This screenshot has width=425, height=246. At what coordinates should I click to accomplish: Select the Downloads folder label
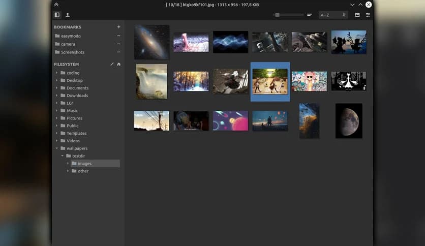tap(77, 96)
